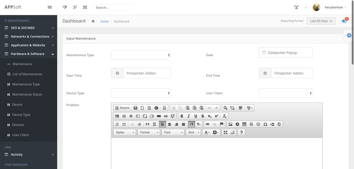Toggle numbered list in editor

click(117, 124)
